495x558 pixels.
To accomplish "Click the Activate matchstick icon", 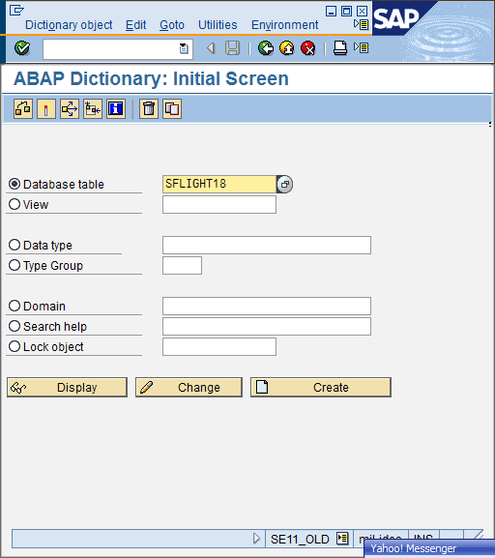I will 46,108.
